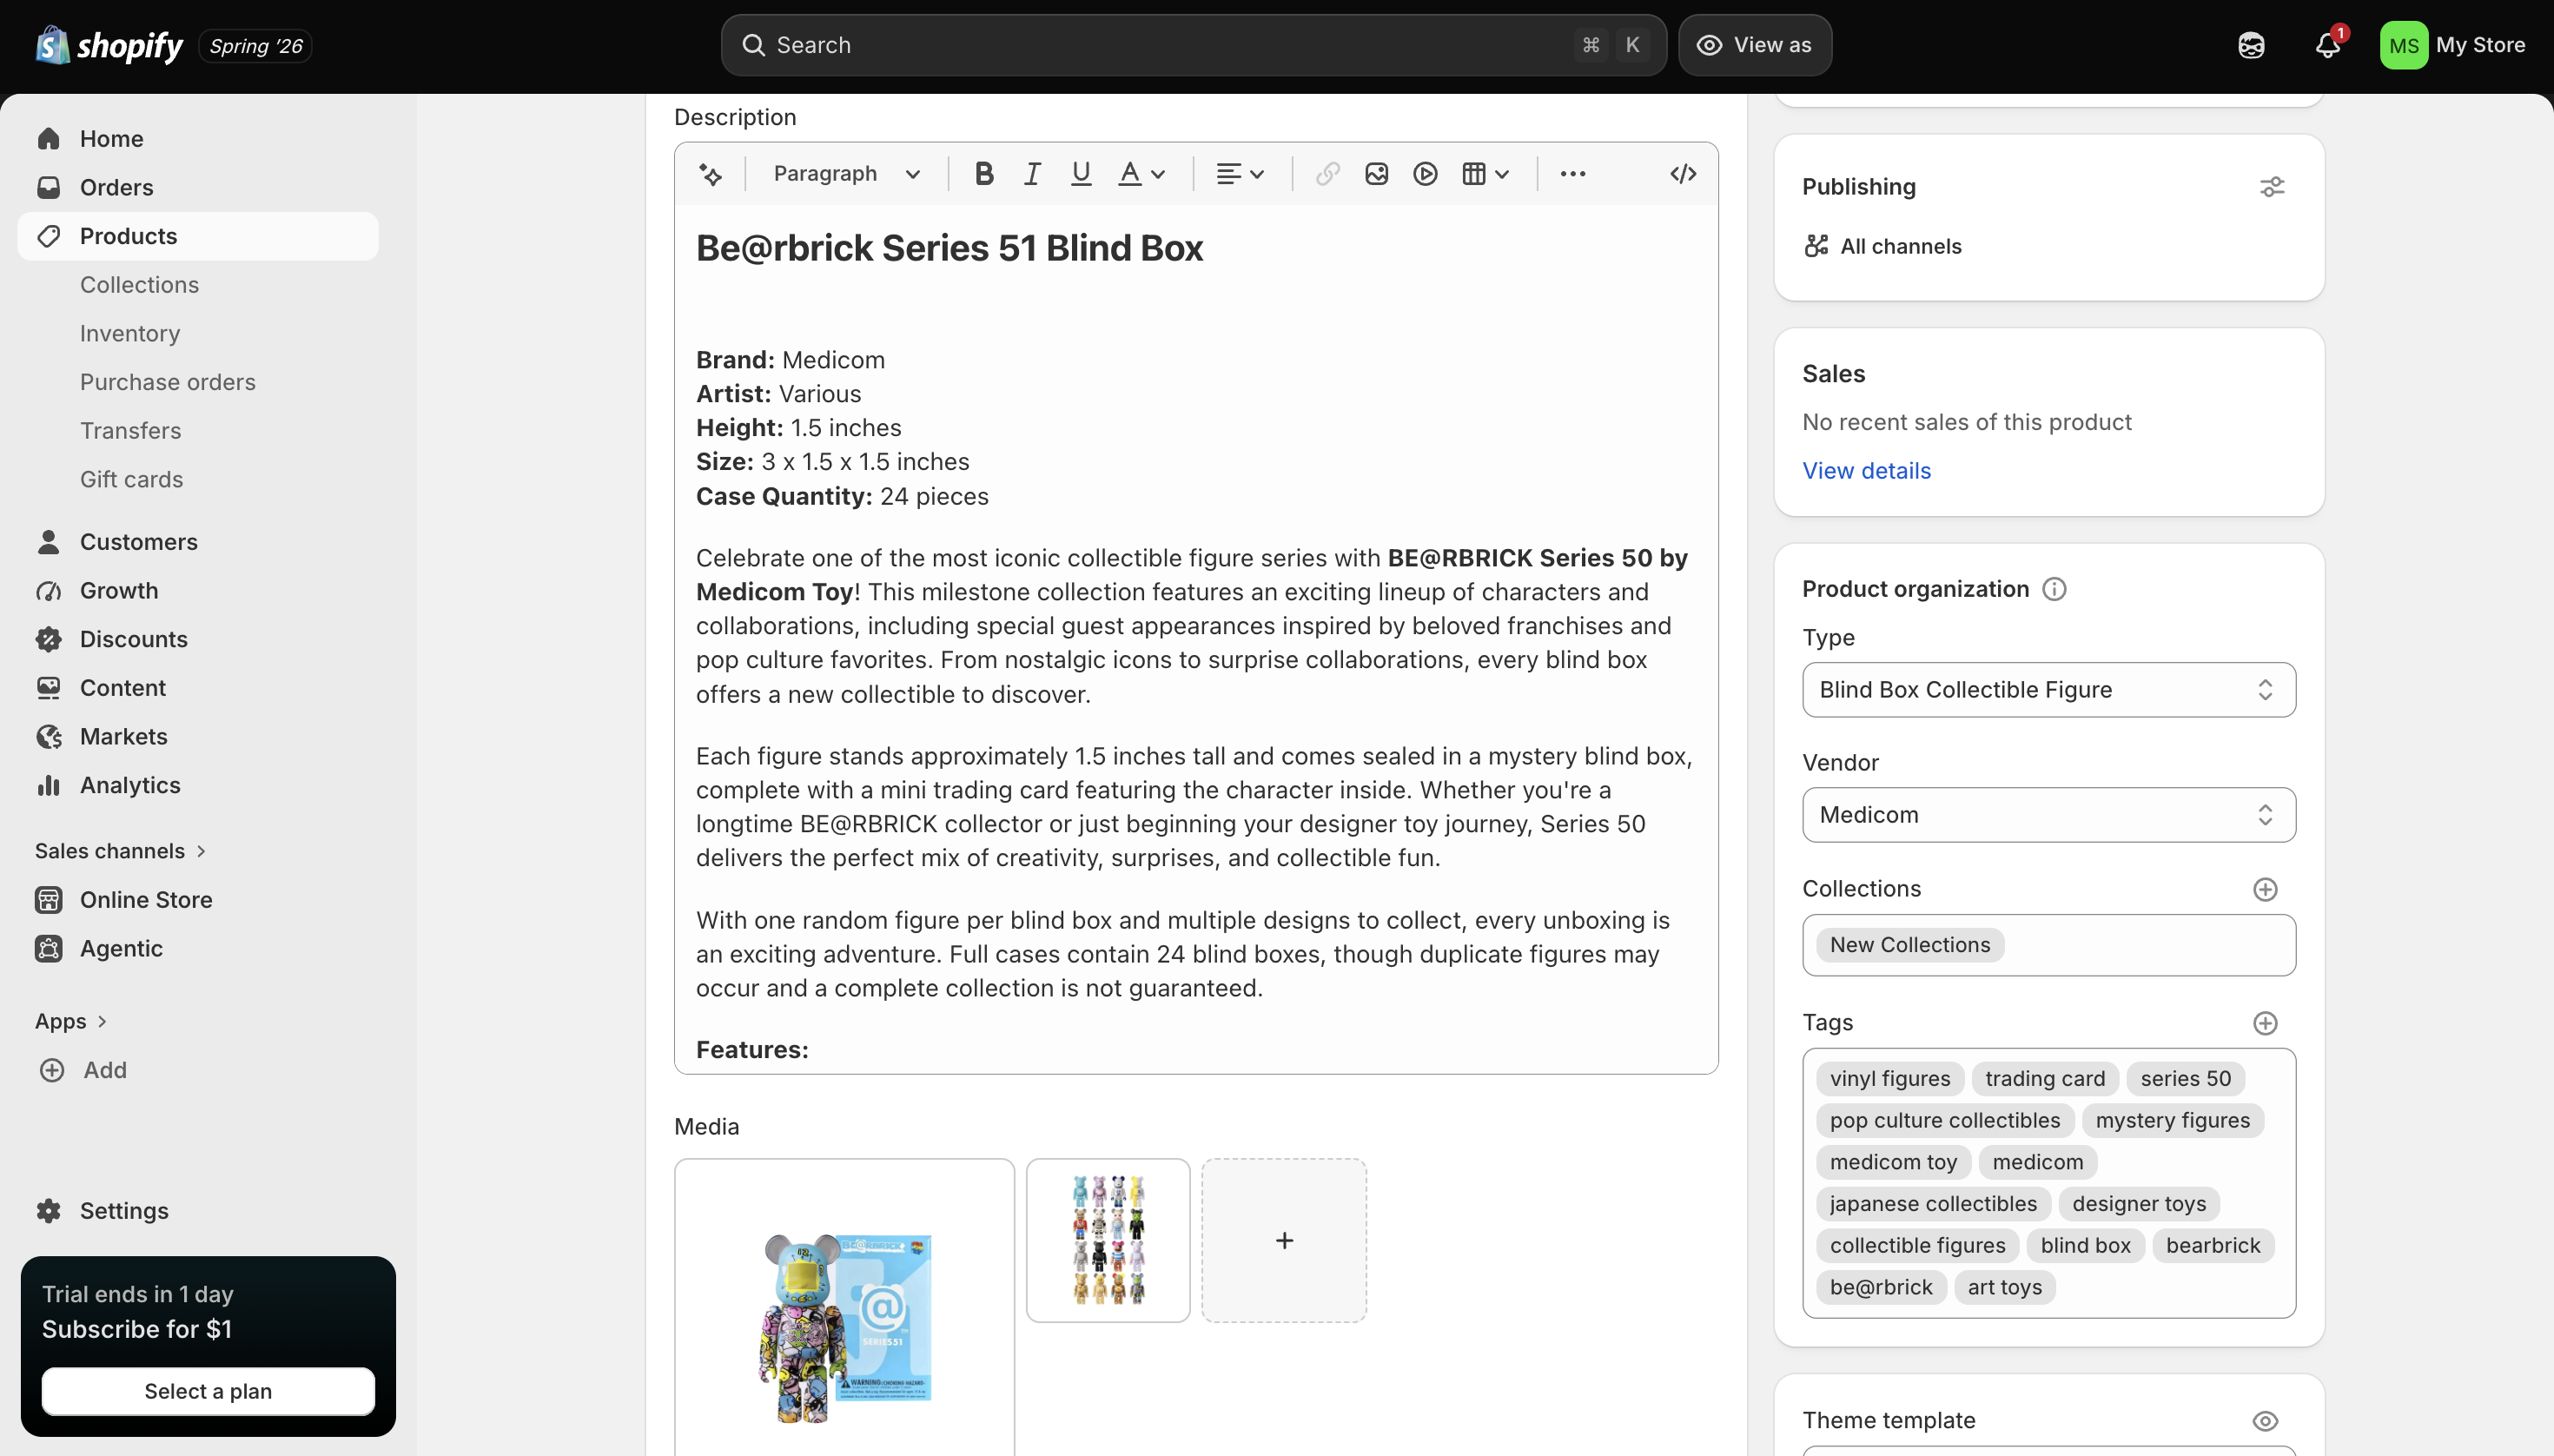The width and height of the screenshot is (2554, 1456).
Task: Open the Sidekick assistant icon in top bar
Action: point(2251,45)
